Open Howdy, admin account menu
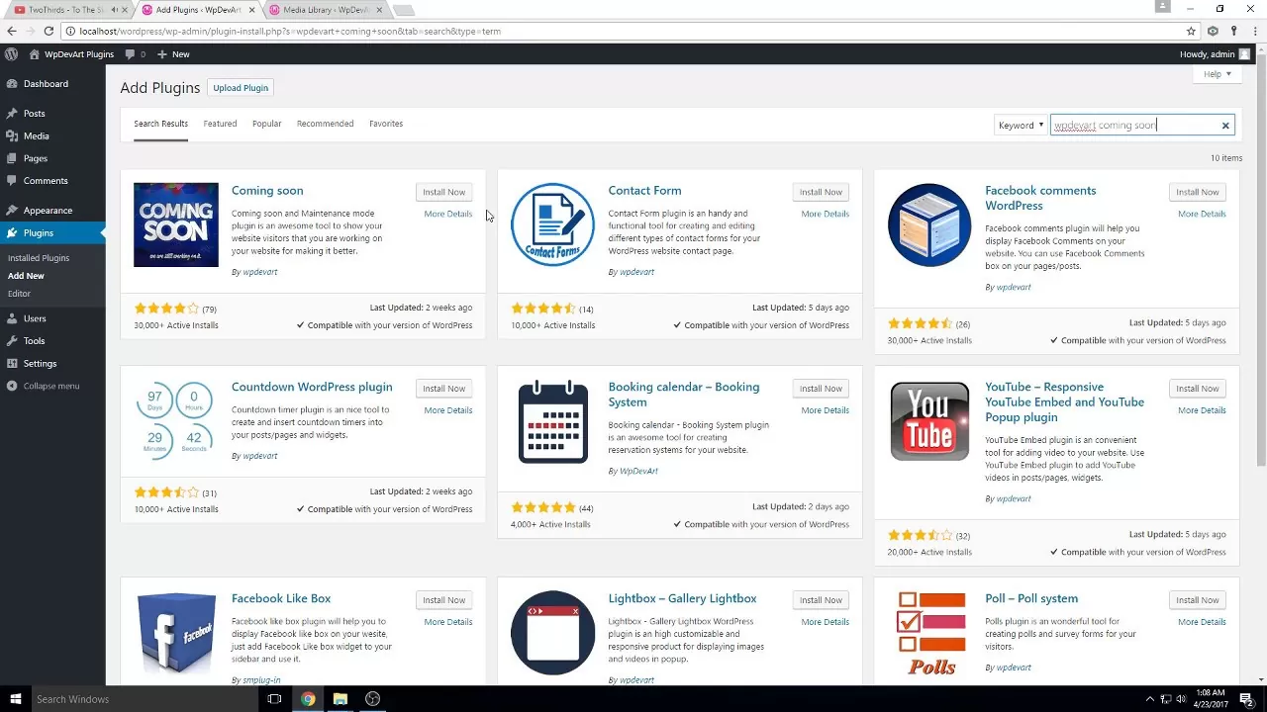The height and width of the screenshot is (712, 1267). (x=1215, y=54)
